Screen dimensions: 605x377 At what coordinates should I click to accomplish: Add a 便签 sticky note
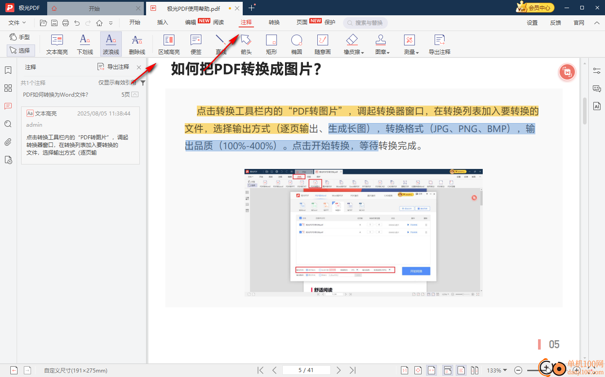[x=196, y=44]
